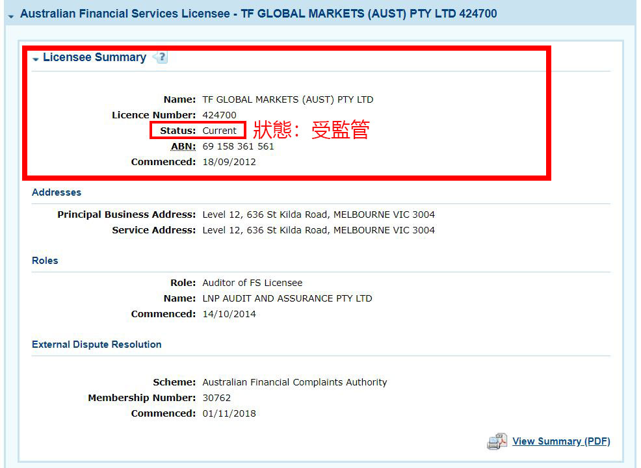This screenshot has height=468, width=641.
Task: Collapse the Licensee Summary section triangle
Action: tap(36, 59)
